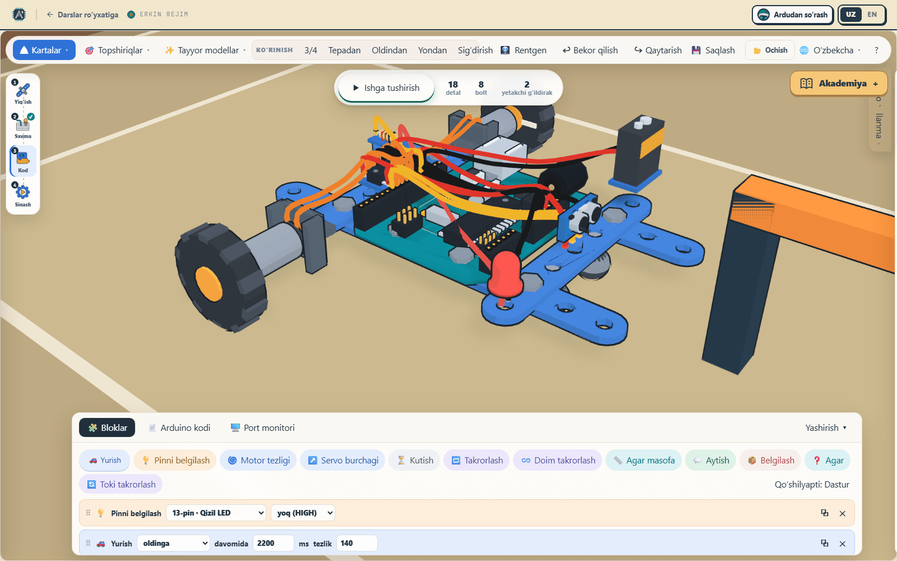Duplicate the Pinni belgilash block
This screenshot has height=561, width=897.
point(825,513)
